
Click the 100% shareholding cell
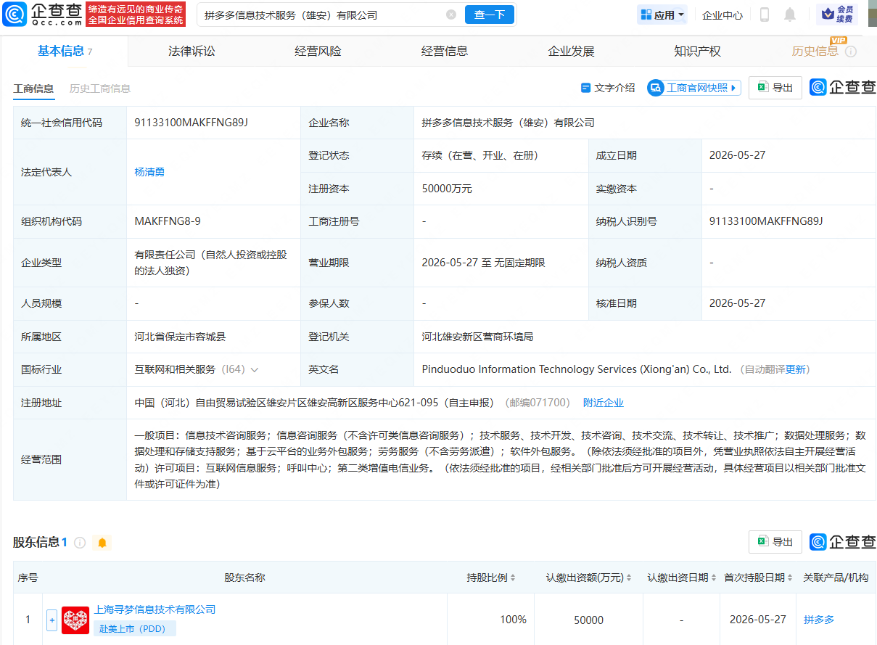coord(513,620)
